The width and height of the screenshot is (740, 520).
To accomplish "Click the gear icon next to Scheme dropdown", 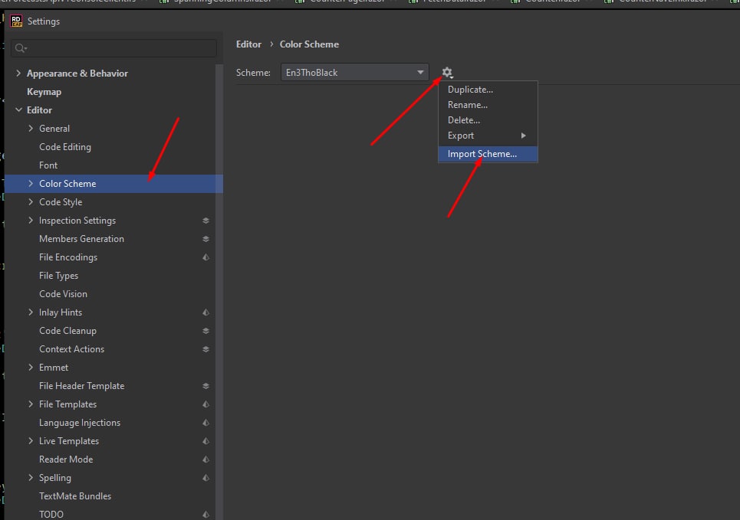I will 446,73.
